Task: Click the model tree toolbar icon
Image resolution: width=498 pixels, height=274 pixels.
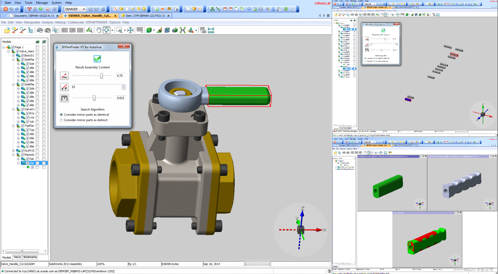Action: click(x=30, y=30)
